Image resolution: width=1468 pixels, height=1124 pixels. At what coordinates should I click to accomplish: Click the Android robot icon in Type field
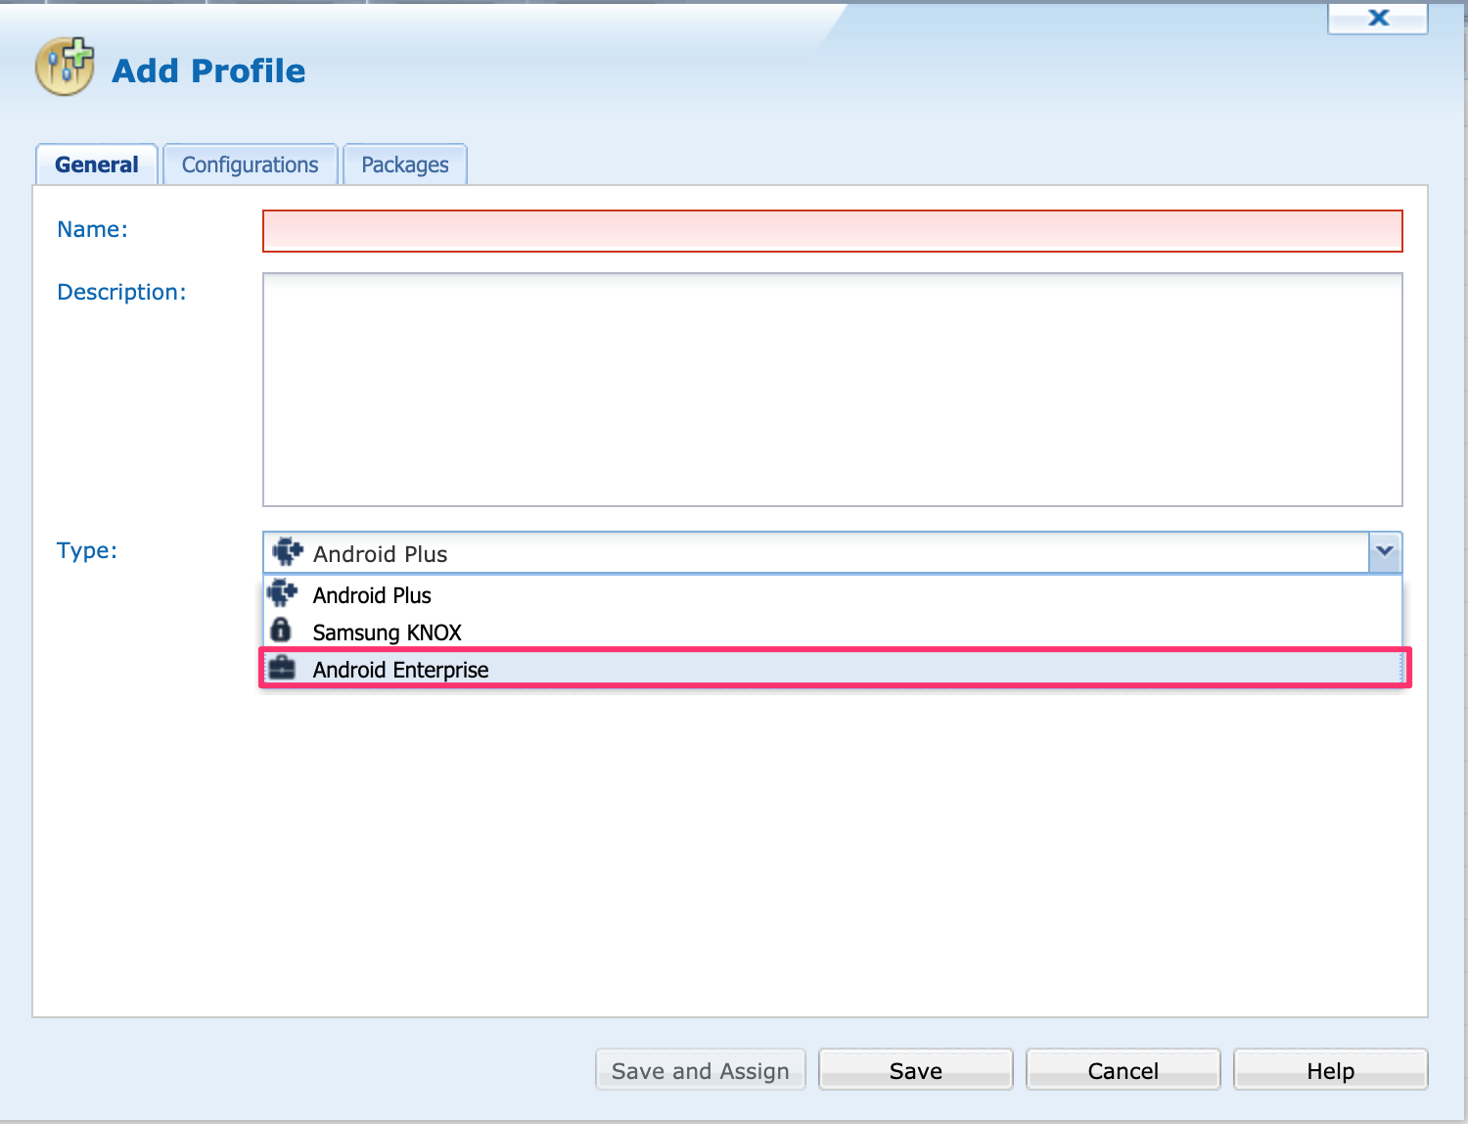(x=288, y=552)
